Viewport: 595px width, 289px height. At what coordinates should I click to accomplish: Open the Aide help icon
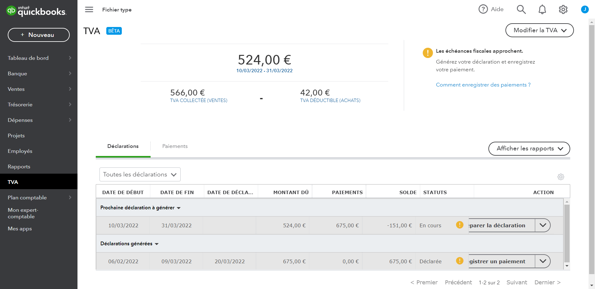[483, 9]
